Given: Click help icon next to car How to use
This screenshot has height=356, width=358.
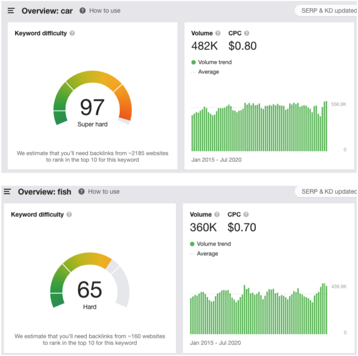Looking at the screenshot, I should pos(82,10).
